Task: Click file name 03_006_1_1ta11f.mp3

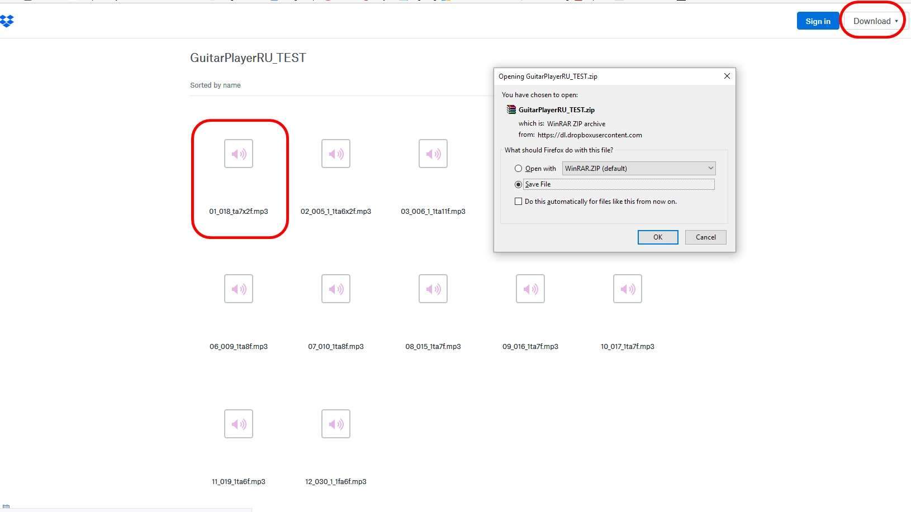Action: pos(433,212)
